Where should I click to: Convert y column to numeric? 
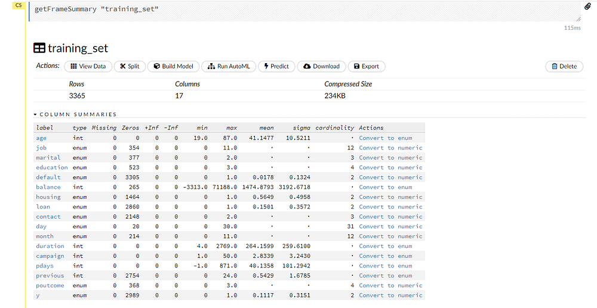390,295
